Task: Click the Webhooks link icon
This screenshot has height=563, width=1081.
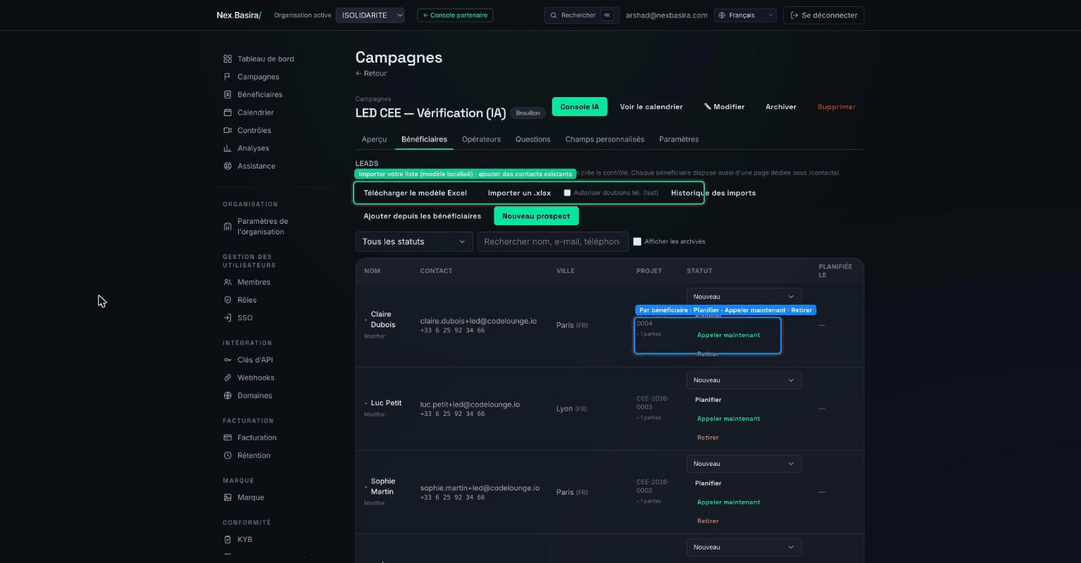Action: (x=227, y=378)
